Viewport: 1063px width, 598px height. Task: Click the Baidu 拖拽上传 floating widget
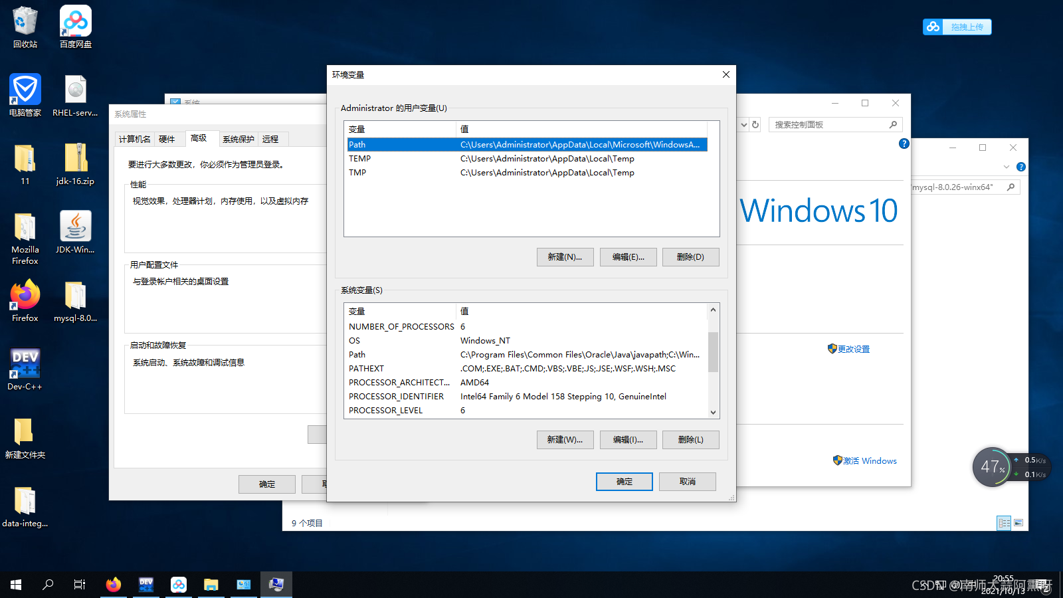(x=957, y=27)
